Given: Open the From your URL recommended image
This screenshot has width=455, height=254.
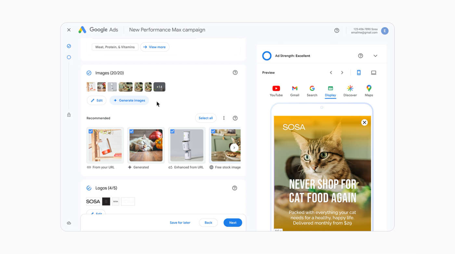Looking at the screenshot, I should 105,145.
